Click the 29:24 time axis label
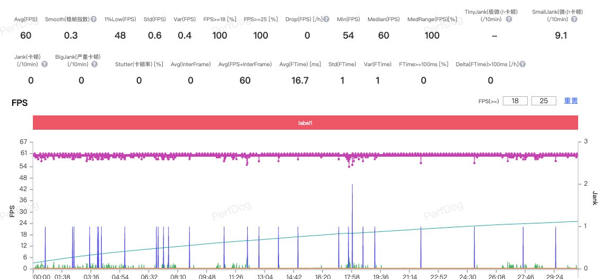Screen dimensions: 611x279 click(554, 276)
